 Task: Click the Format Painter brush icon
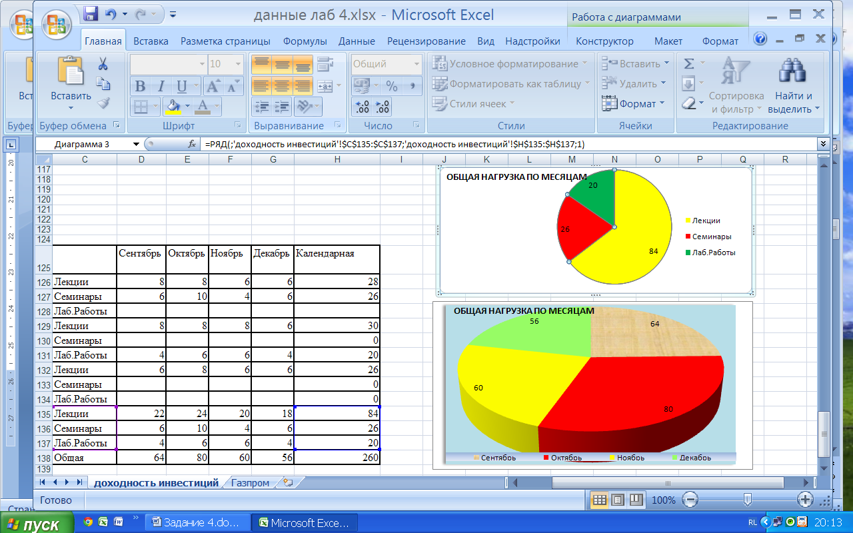103,103
